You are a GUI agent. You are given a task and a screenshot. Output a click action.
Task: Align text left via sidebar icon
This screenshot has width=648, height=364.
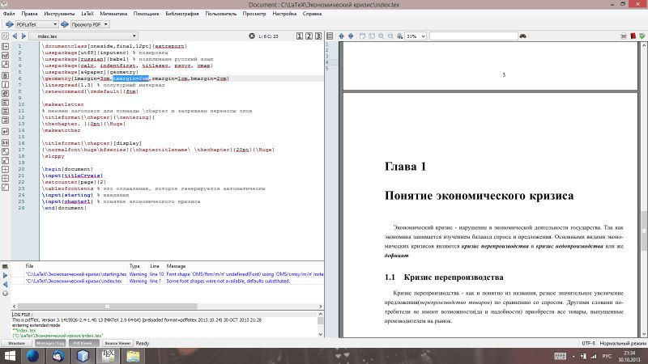5,103
